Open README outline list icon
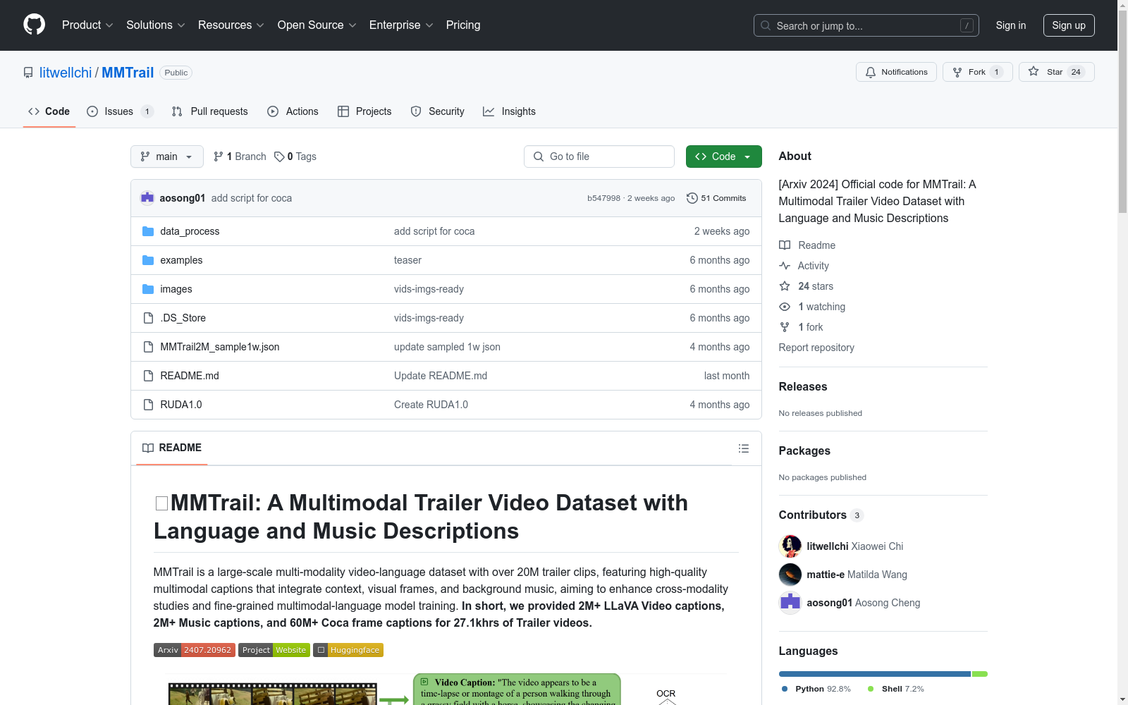The image size is (1128, 705). coord(743,448)
